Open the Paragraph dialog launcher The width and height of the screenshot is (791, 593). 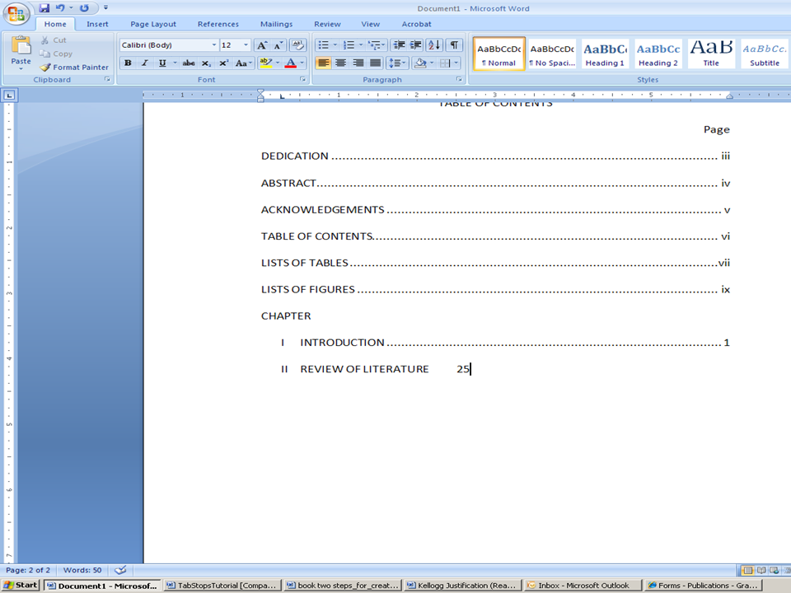(459, 79)
